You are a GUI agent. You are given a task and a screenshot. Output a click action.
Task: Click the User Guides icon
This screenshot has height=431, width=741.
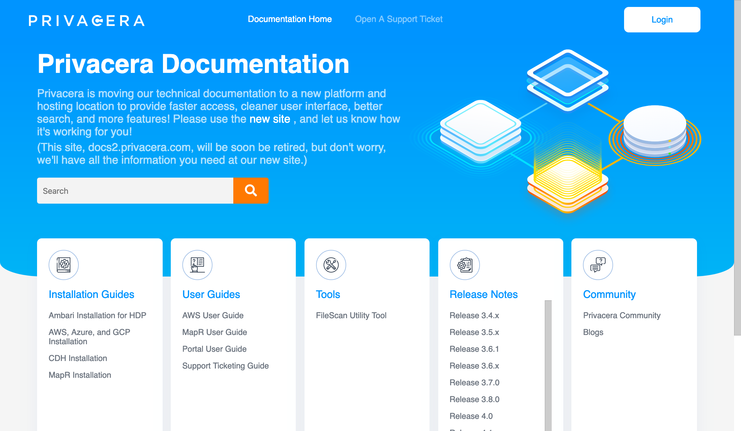(x=197, y=265)
